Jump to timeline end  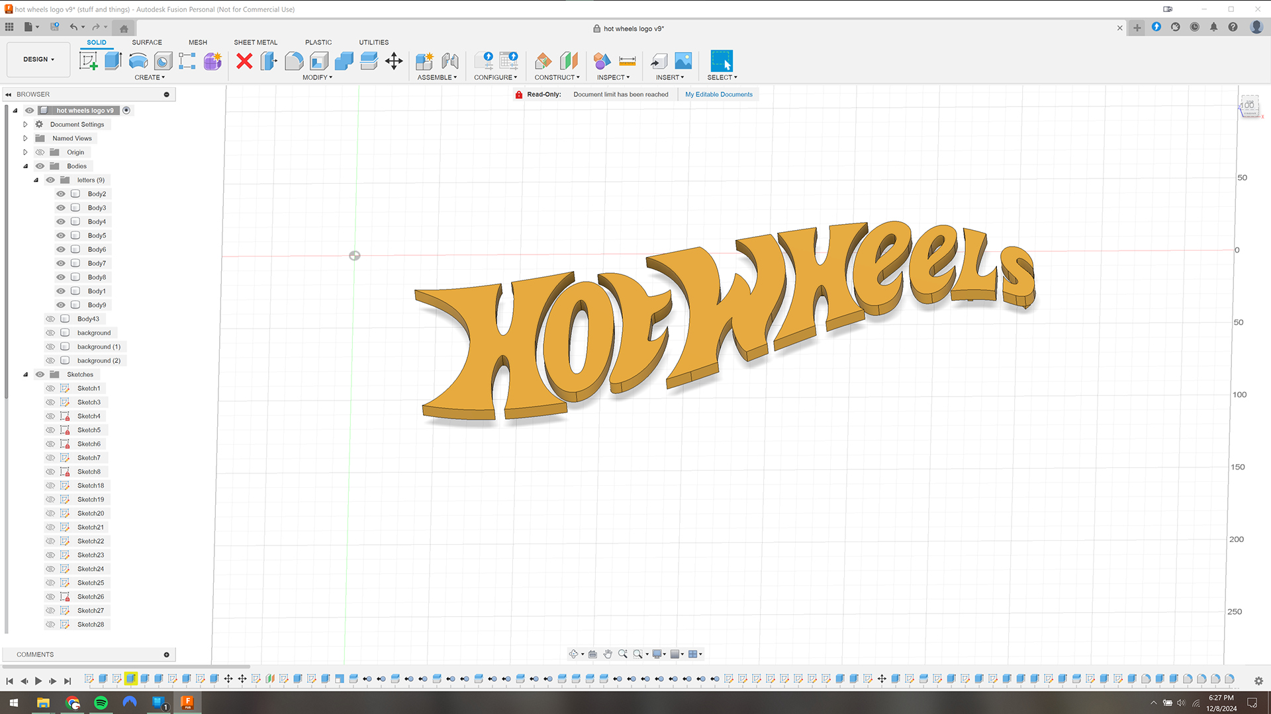coord(68,681)
